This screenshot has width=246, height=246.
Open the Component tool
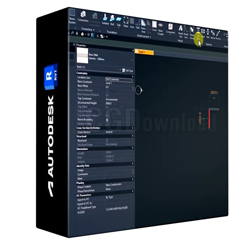tap(171, 29)
